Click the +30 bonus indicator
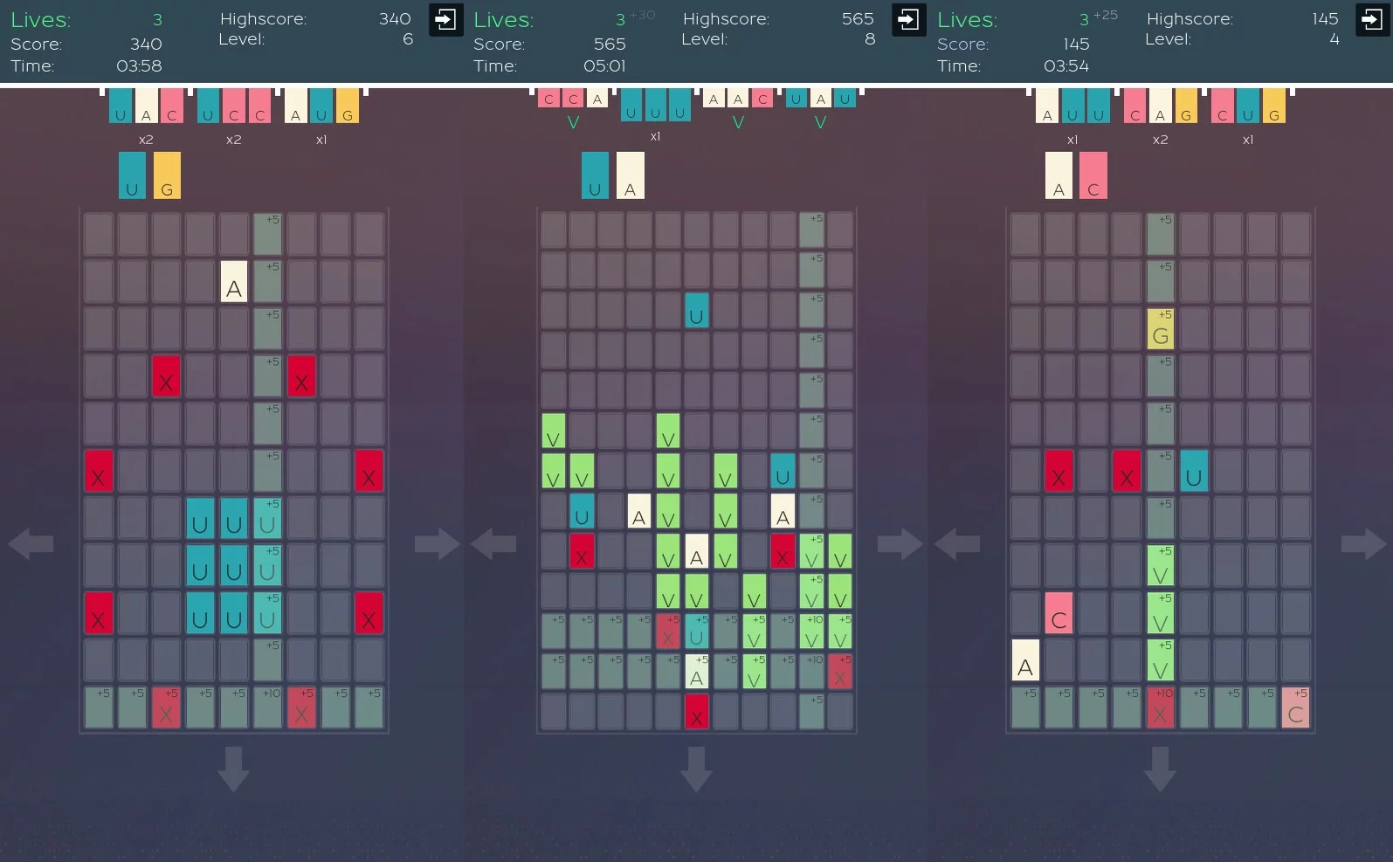Screen dimensions: 1393x862 pyautogui.click(x=643, y=15)
